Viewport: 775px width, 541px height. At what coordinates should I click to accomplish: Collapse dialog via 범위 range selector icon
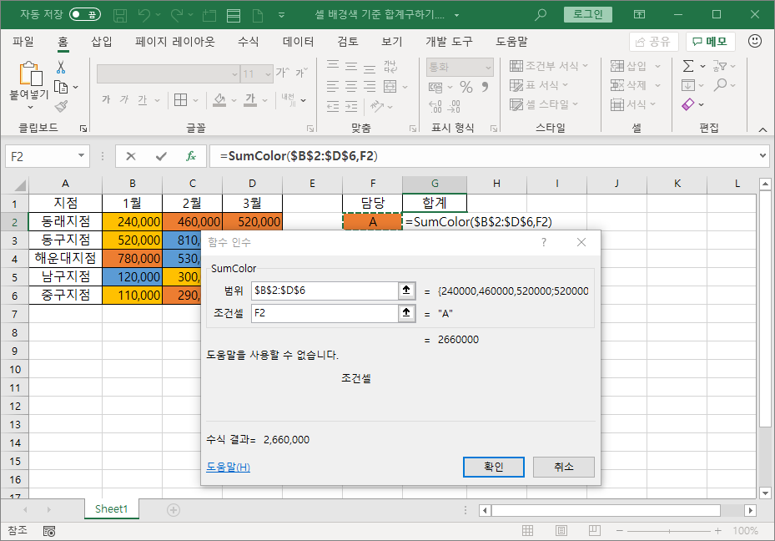click(x=406, y=291)
